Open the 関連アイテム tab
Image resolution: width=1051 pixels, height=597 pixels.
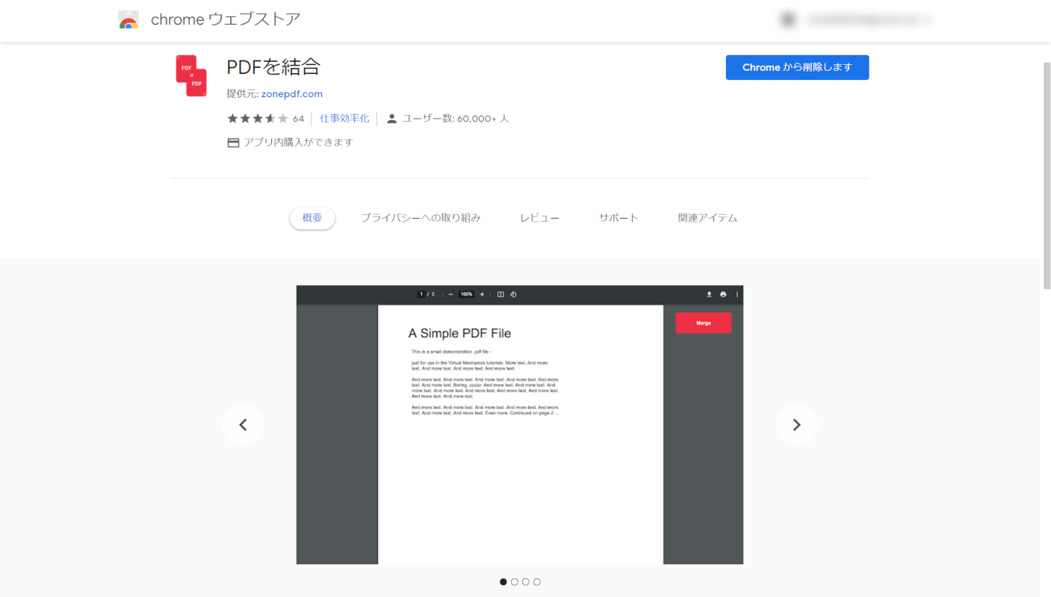(x=707, y=218)
